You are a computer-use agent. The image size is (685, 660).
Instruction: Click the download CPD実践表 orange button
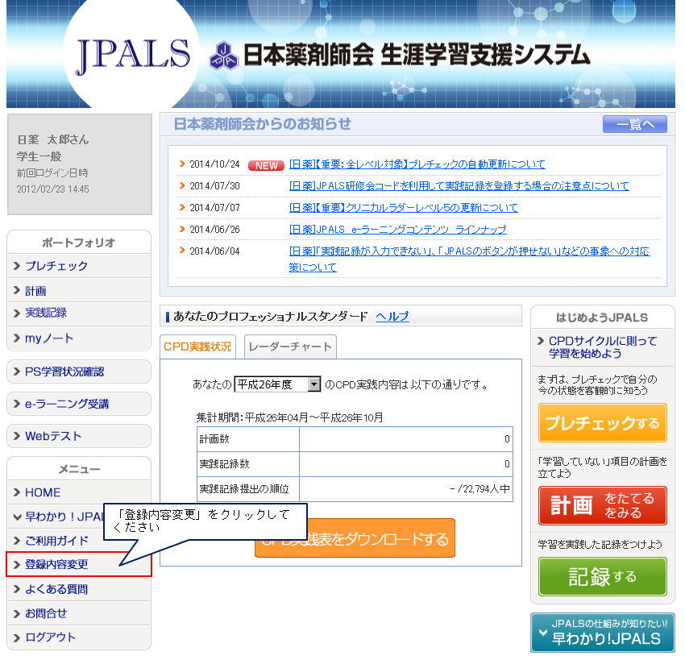tap(355, 538)
